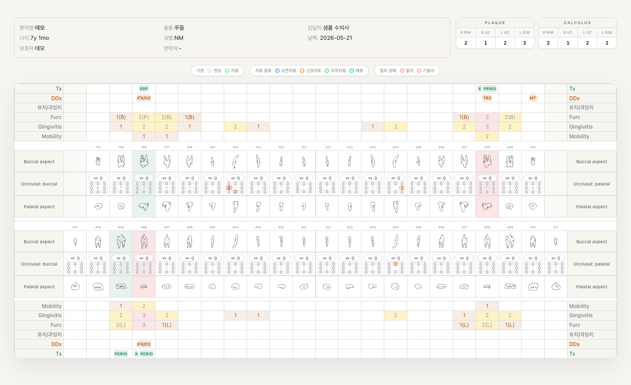Choose the 보존치료 treatment type radio

click(286, 71)
